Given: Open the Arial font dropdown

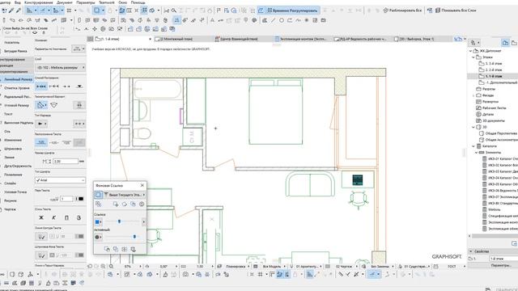Looking at the screenshot, I should click(60, 180).
